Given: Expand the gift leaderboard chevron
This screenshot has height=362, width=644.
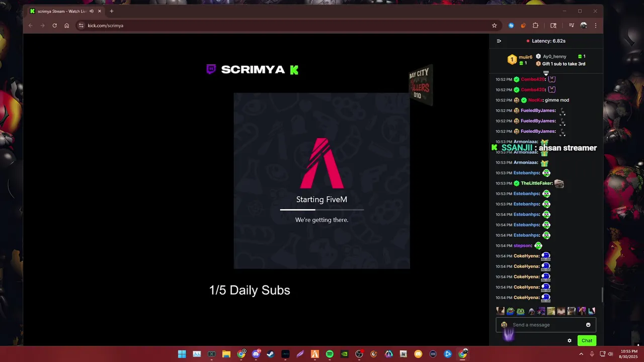Looking at the screenshot, I should click(546, 73).
